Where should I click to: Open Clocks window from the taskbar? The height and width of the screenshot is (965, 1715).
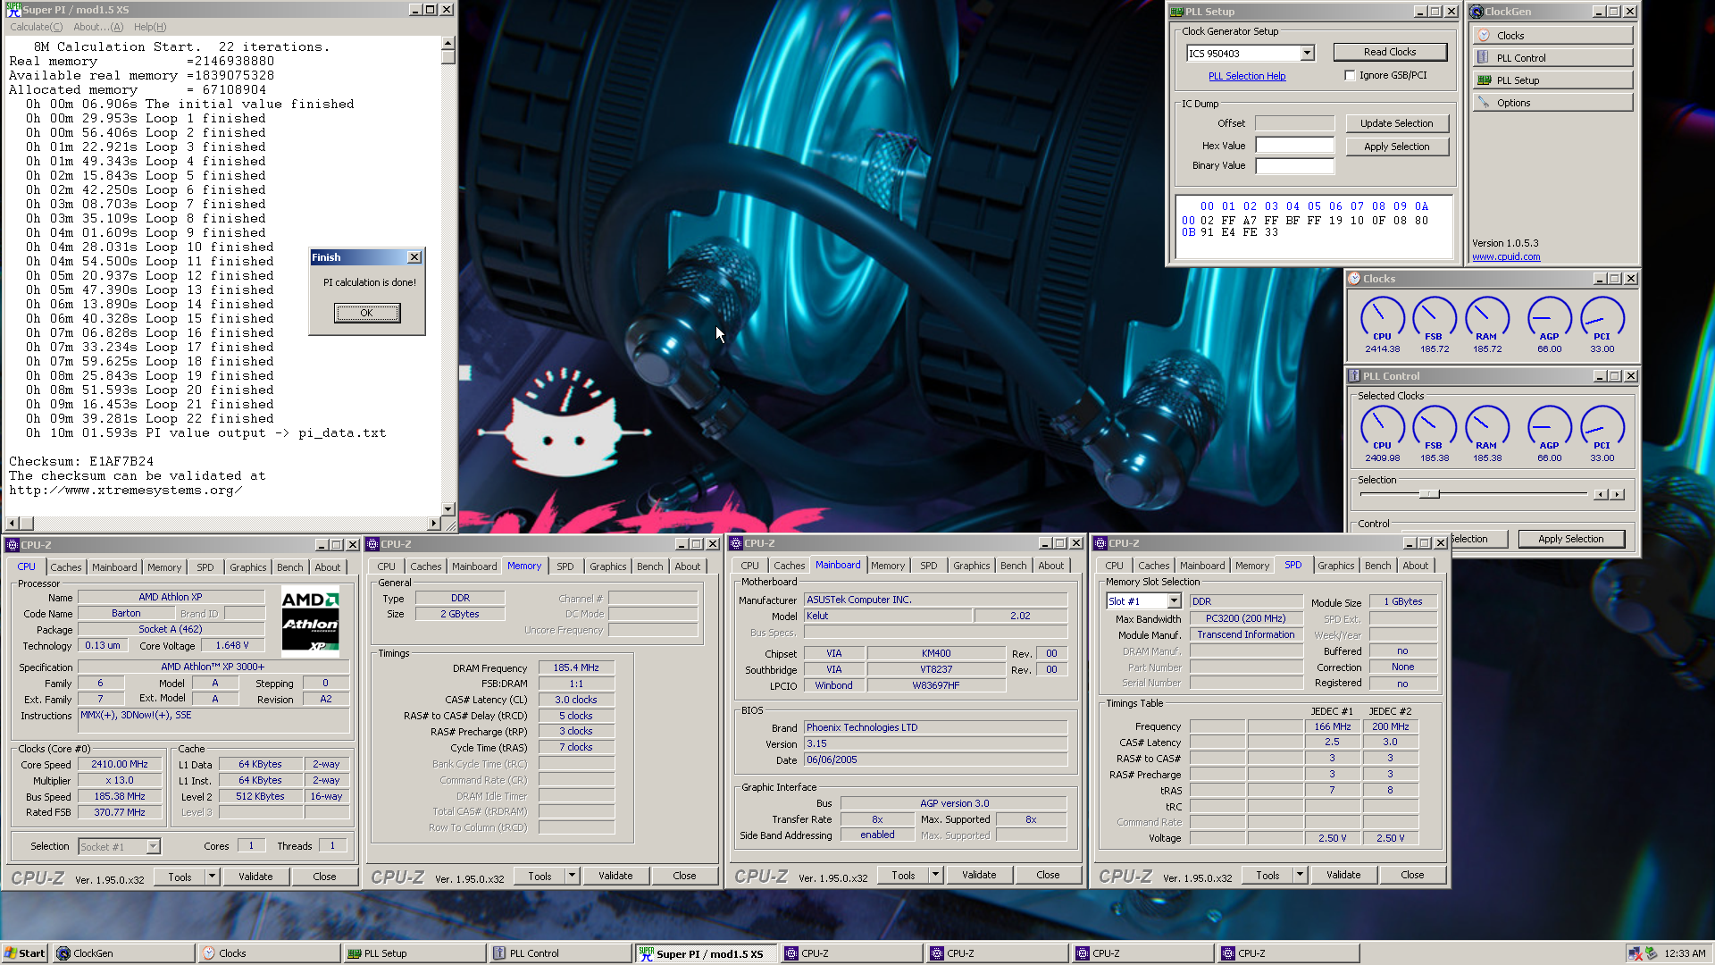pyautogui.click(x=269, y=953)
